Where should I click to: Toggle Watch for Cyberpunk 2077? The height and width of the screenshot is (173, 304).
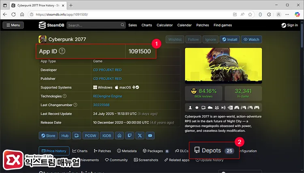coord(251,40)
